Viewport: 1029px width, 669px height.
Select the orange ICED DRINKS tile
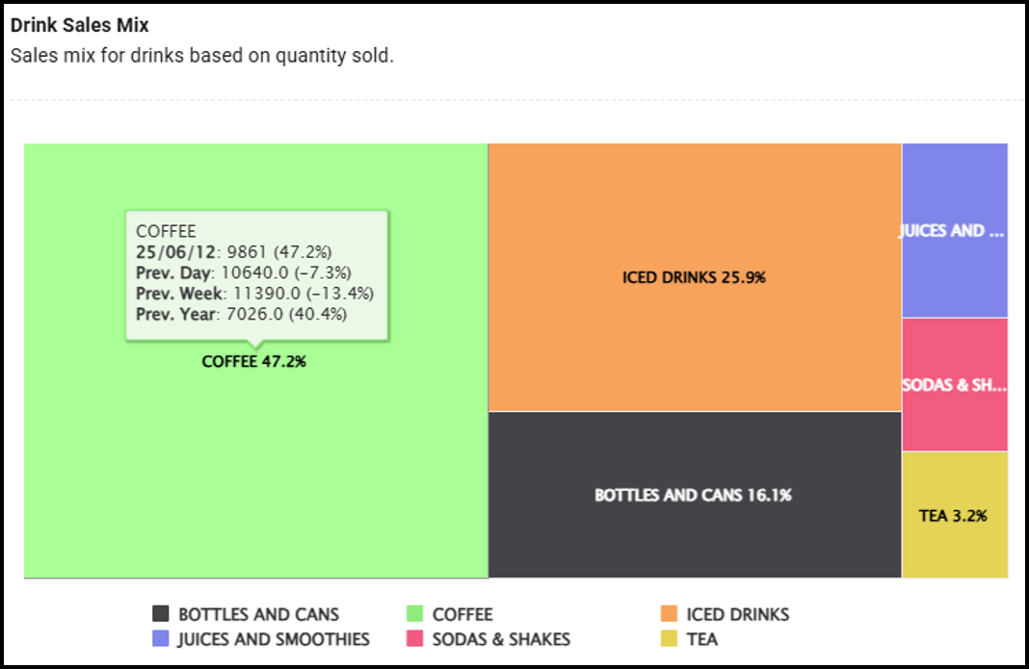695,277
